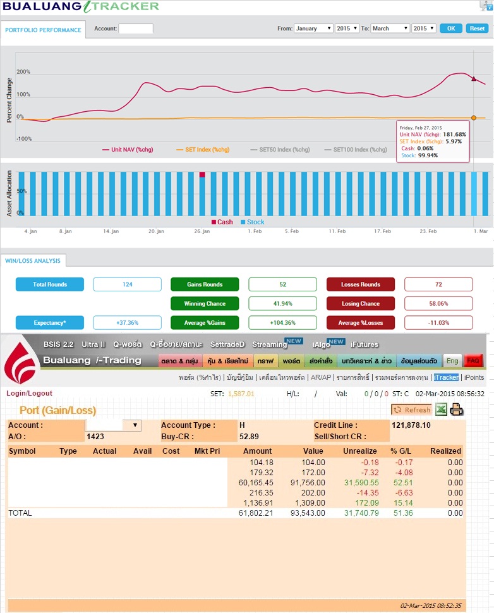Open the To month March dropdown

[x=390, y=28]
